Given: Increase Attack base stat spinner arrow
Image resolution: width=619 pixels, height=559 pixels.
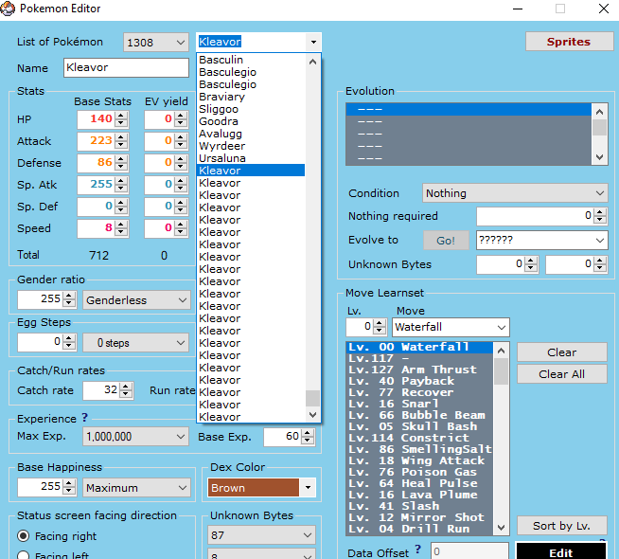Looking at the screenshot, I should [120, 136].
